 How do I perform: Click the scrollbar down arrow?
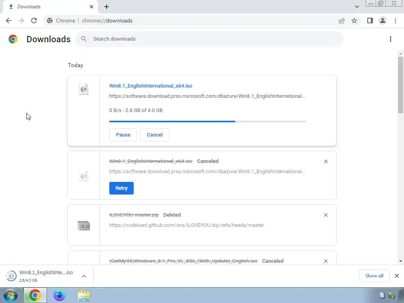click(x=400, y=261)
